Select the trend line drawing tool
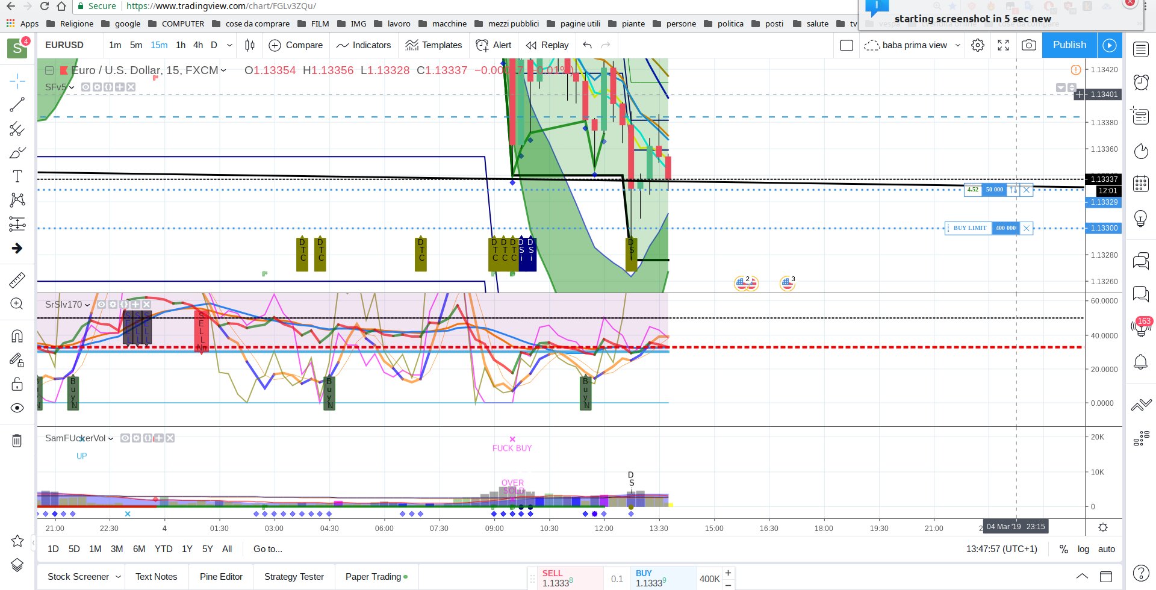1156x590 pixels. pos(17,104)
